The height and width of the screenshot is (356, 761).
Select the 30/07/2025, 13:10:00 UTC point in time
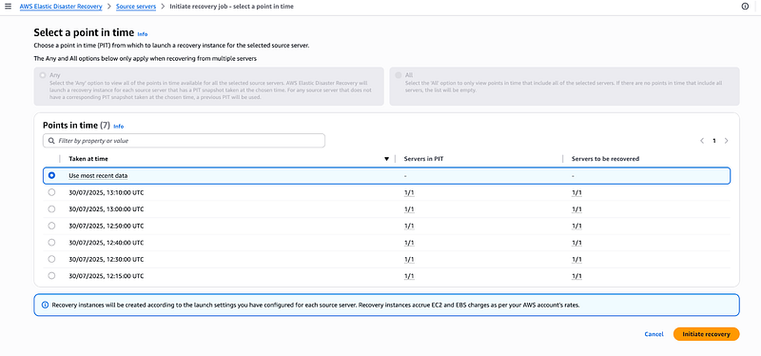[52, 192]
